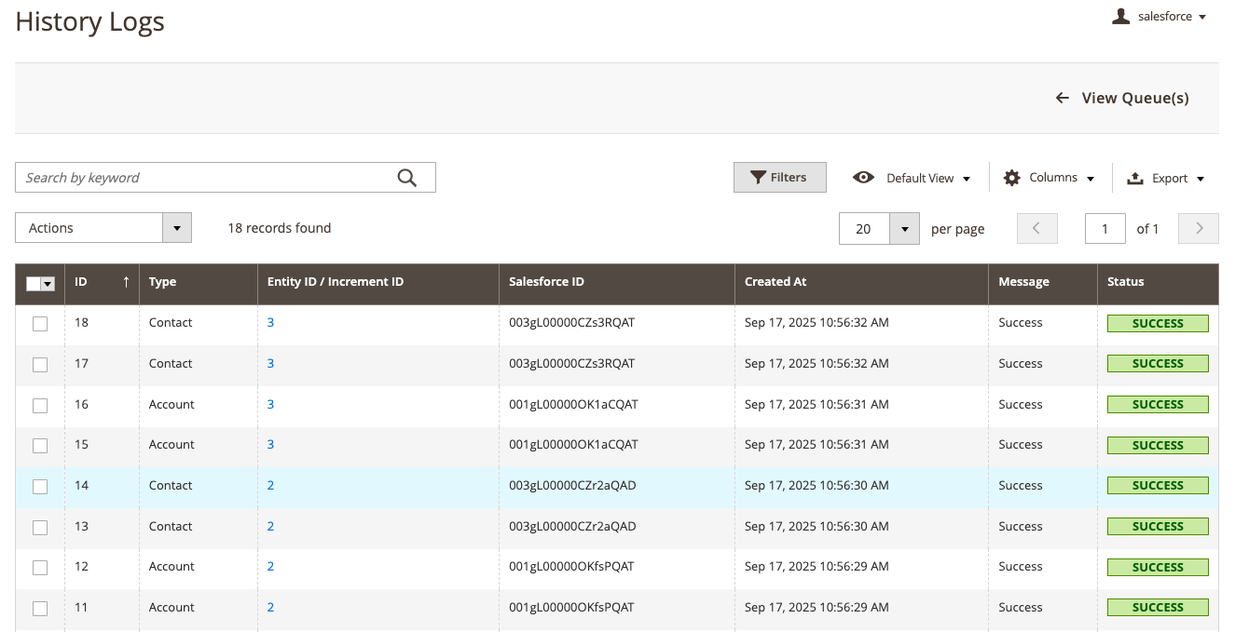Open Entity ID 3 link in row 17
The height and width of the screenshot is (632, 1235).
[270, 363]
